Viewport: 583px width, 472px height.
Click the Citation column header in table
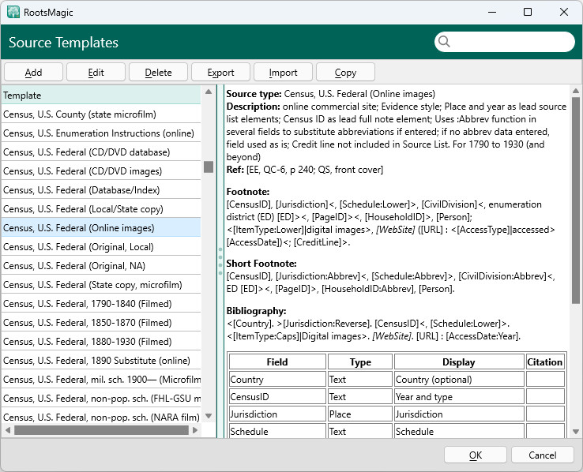pos(545,361)
